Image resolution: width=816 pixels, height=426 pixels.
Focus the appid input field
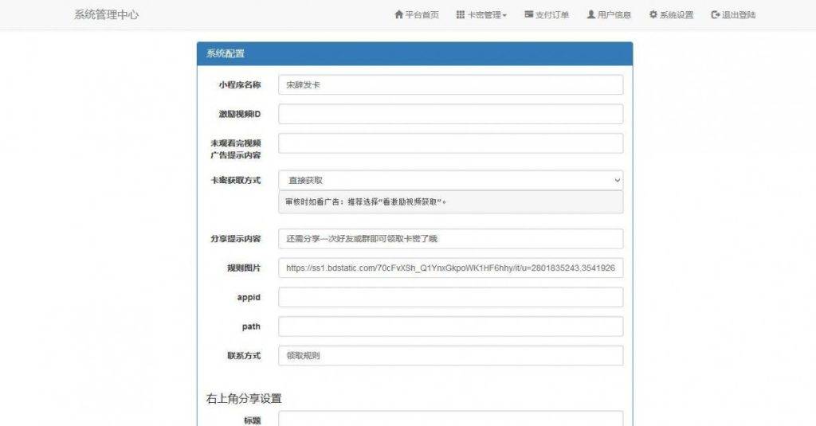pyautogui.click(x=451, y=297)
